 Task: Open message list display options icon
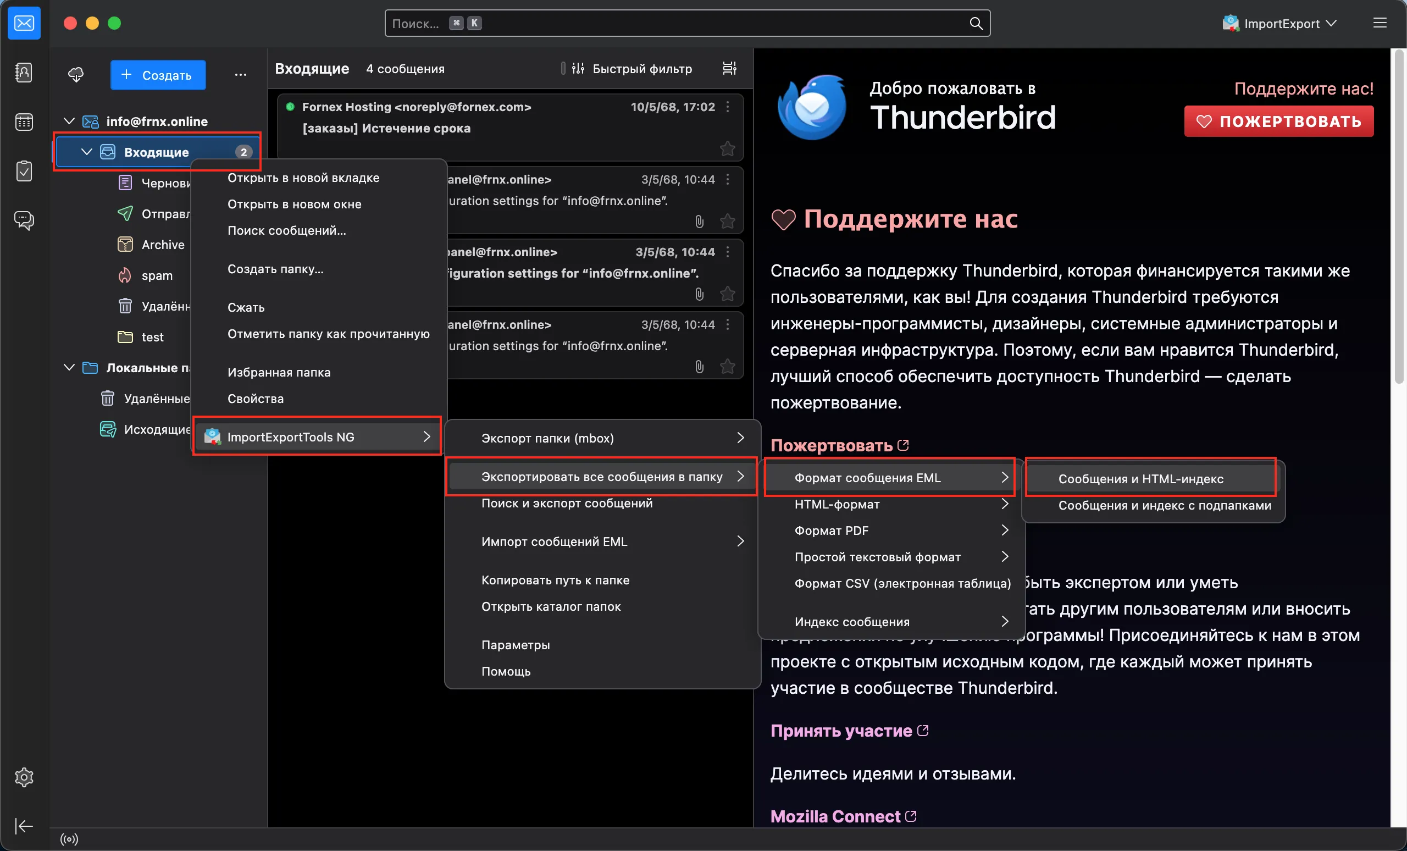click(729, 69)
